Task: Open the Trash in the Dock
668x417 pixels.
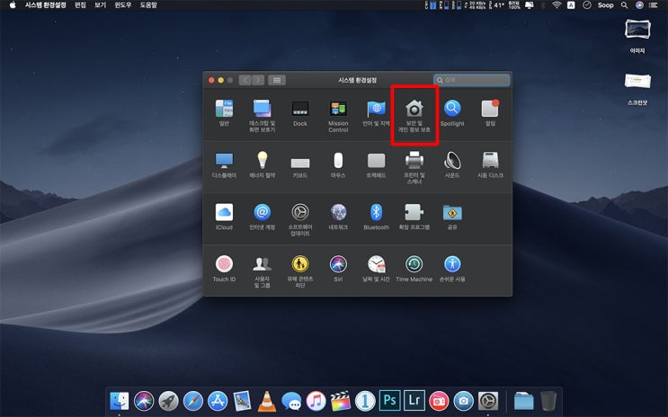Action: pyautogui.click(x=548, y=401)
